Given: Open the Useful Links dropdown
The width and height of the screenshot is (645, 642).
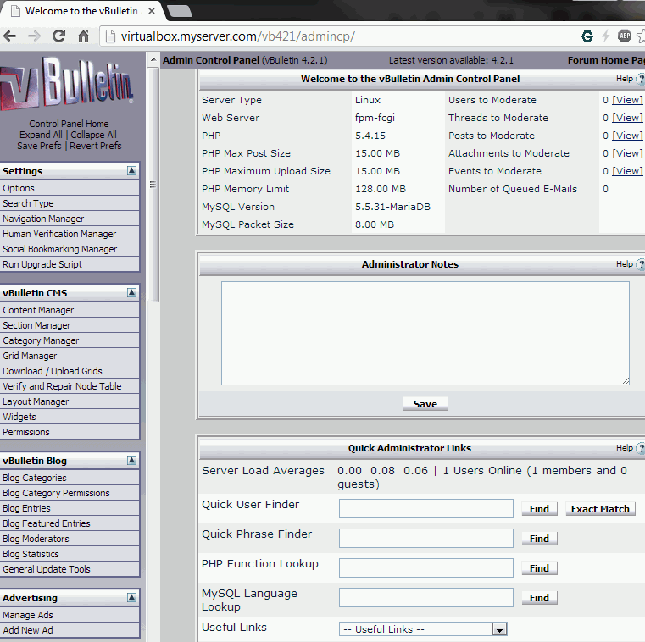Looking at the screenshot, I should coord(423,628).
